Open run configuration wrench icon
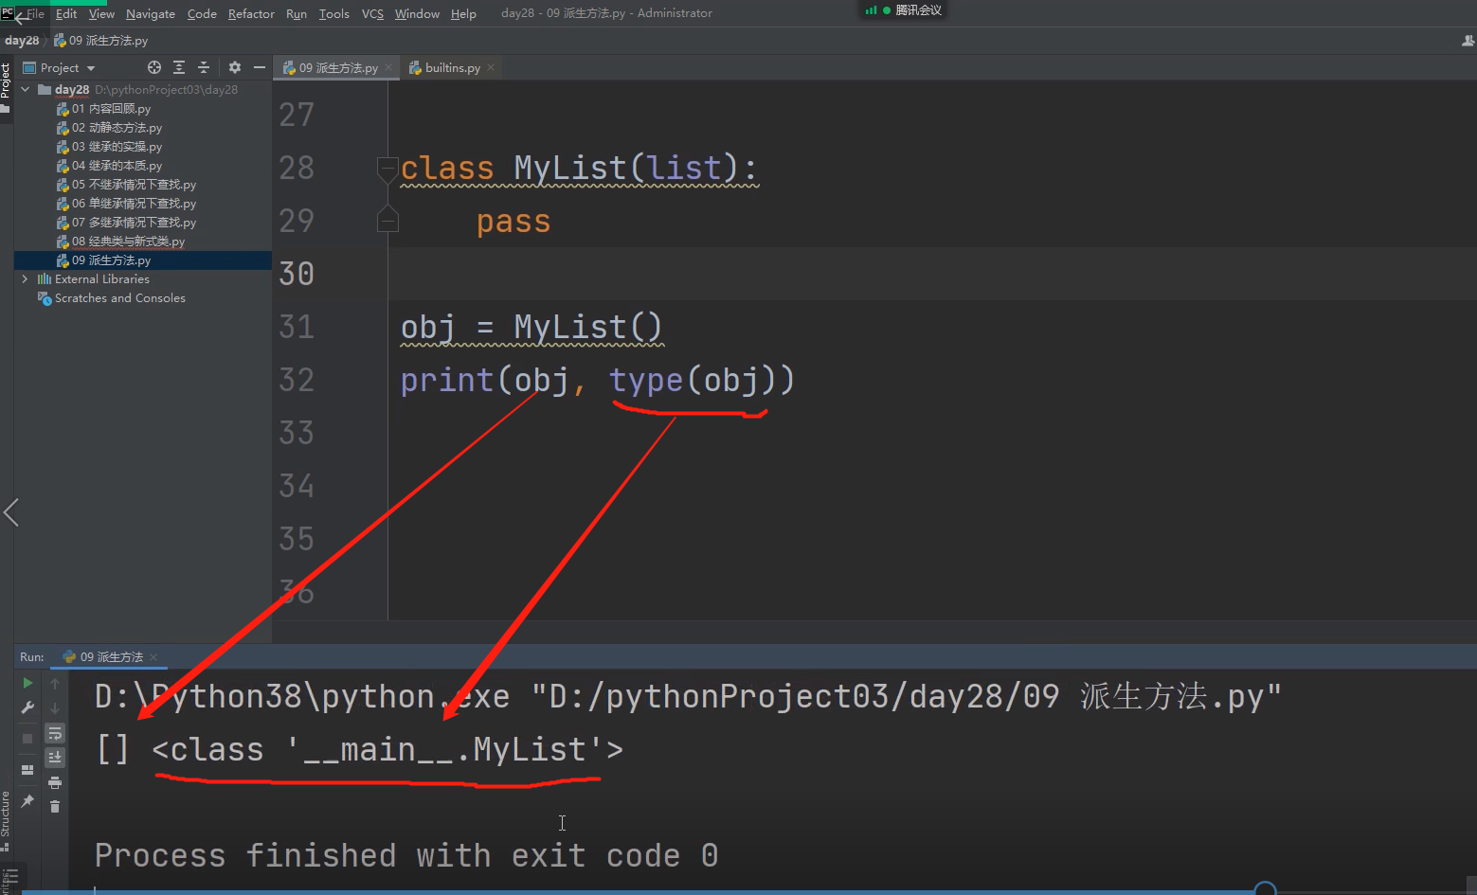 [27, 707]
